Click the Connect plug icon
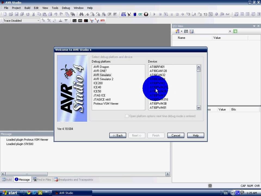Image resolution: width=261 pixels, height=196 pixels. coord(129,14)
